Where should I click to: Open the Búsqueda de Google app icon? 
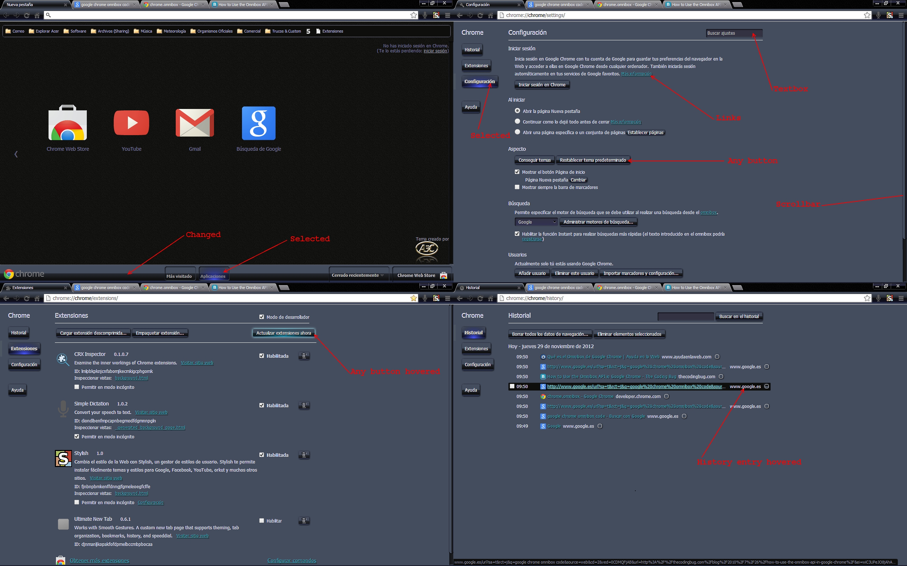click(259, 123)
